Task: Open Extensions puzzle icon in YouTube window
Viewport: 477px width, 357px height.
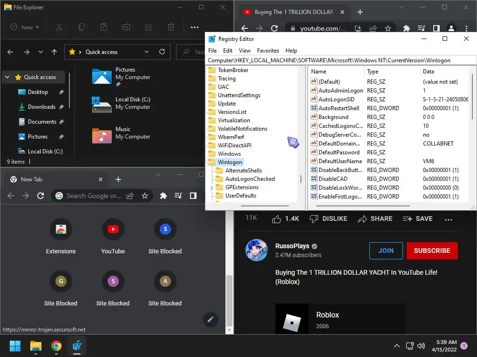Action: click(x=406, y=28)
